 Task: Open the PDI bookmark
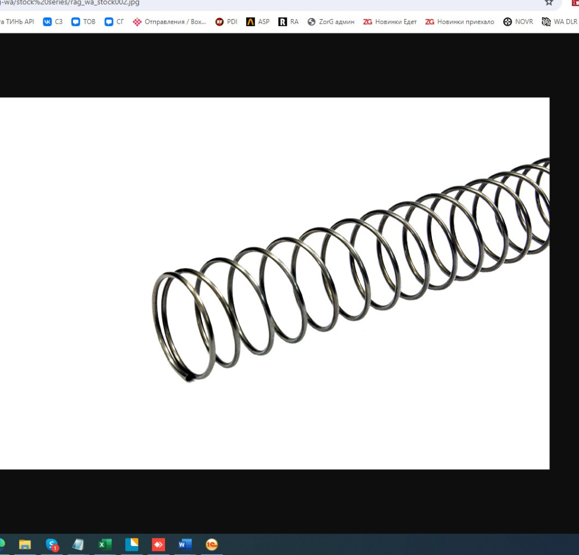[226, 22]
